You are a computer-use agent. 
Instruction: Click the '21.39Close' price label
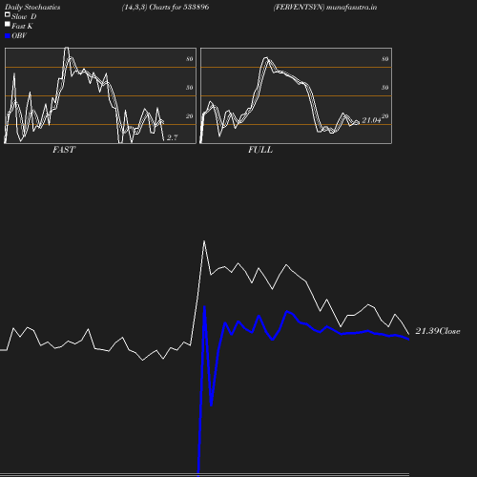tap(438, 331)
